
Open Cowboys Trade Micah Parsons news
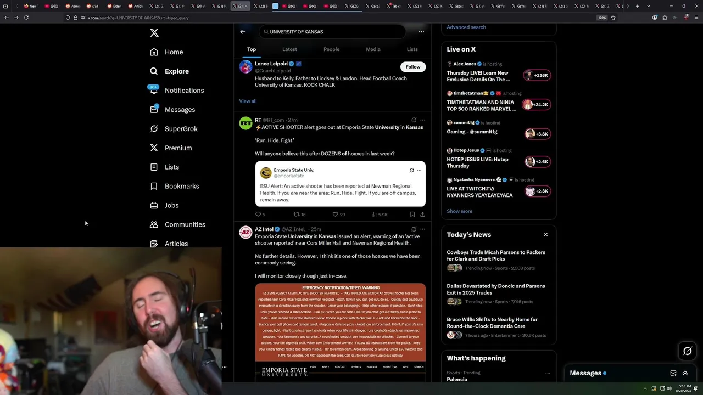[499, 260]
